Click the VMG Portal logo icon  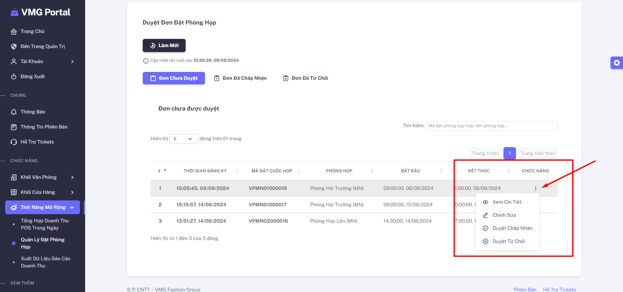(x=14, y=12)
